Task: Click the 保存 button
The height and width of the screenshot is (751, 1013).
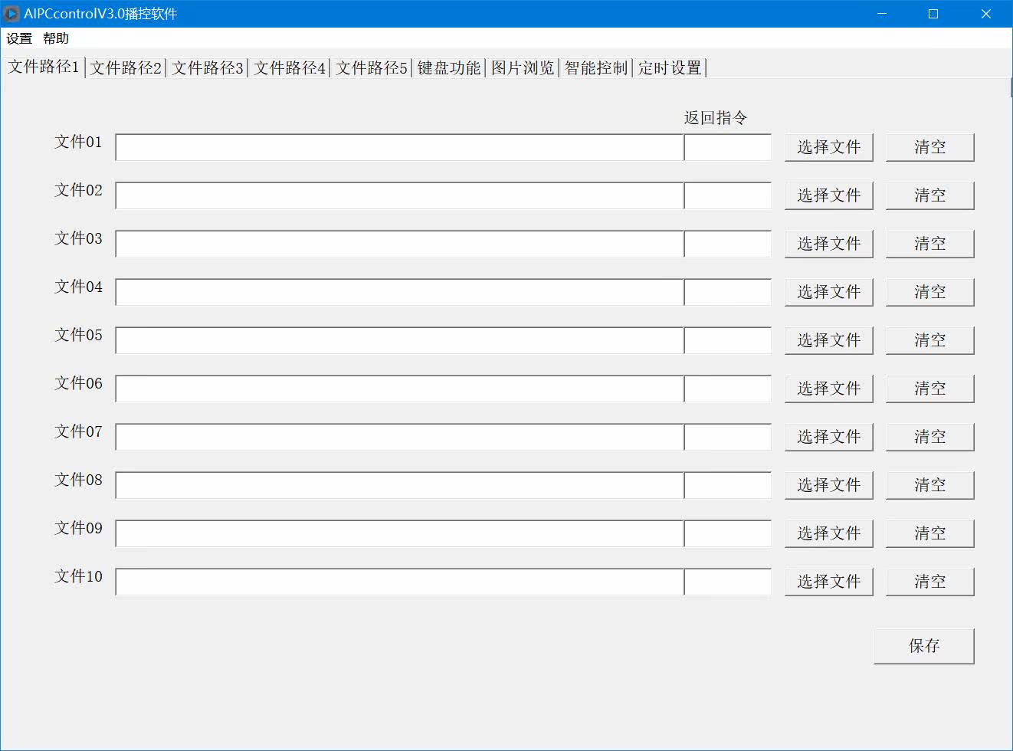Action: pos(924,646)
